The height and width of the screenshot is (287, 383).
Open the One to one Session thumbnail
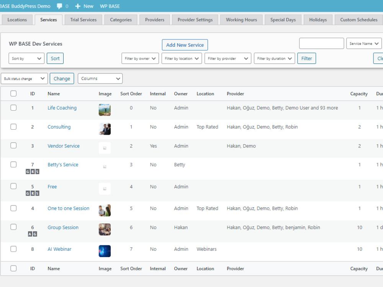coord(105,210)
